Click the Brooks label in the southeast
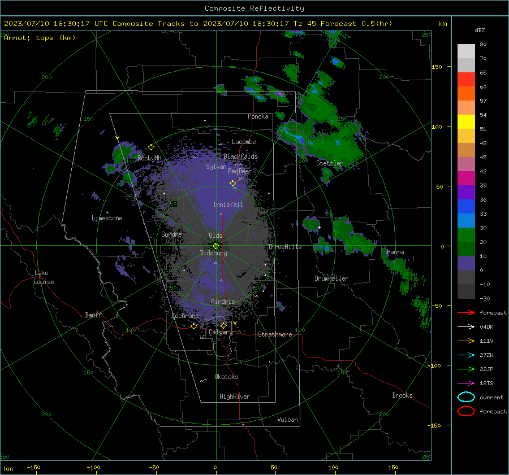This screenshot has width=509, height=475. point(402,395)
